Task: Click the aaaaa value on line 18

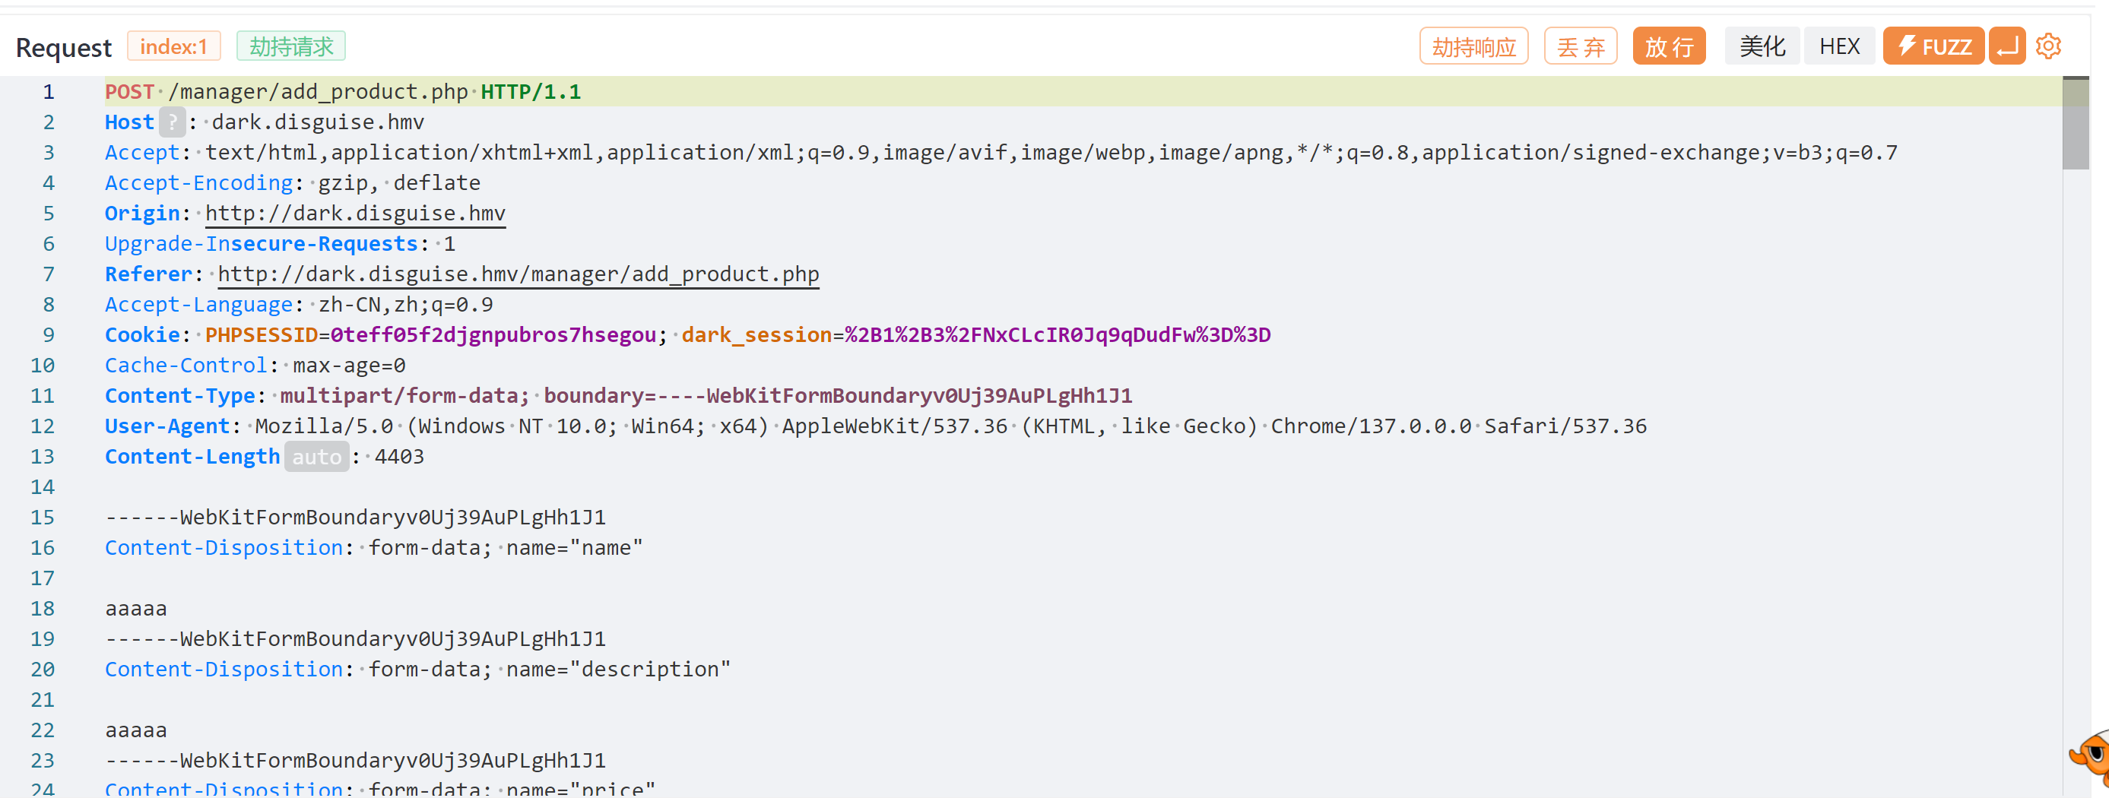Action: coord(136,609)
